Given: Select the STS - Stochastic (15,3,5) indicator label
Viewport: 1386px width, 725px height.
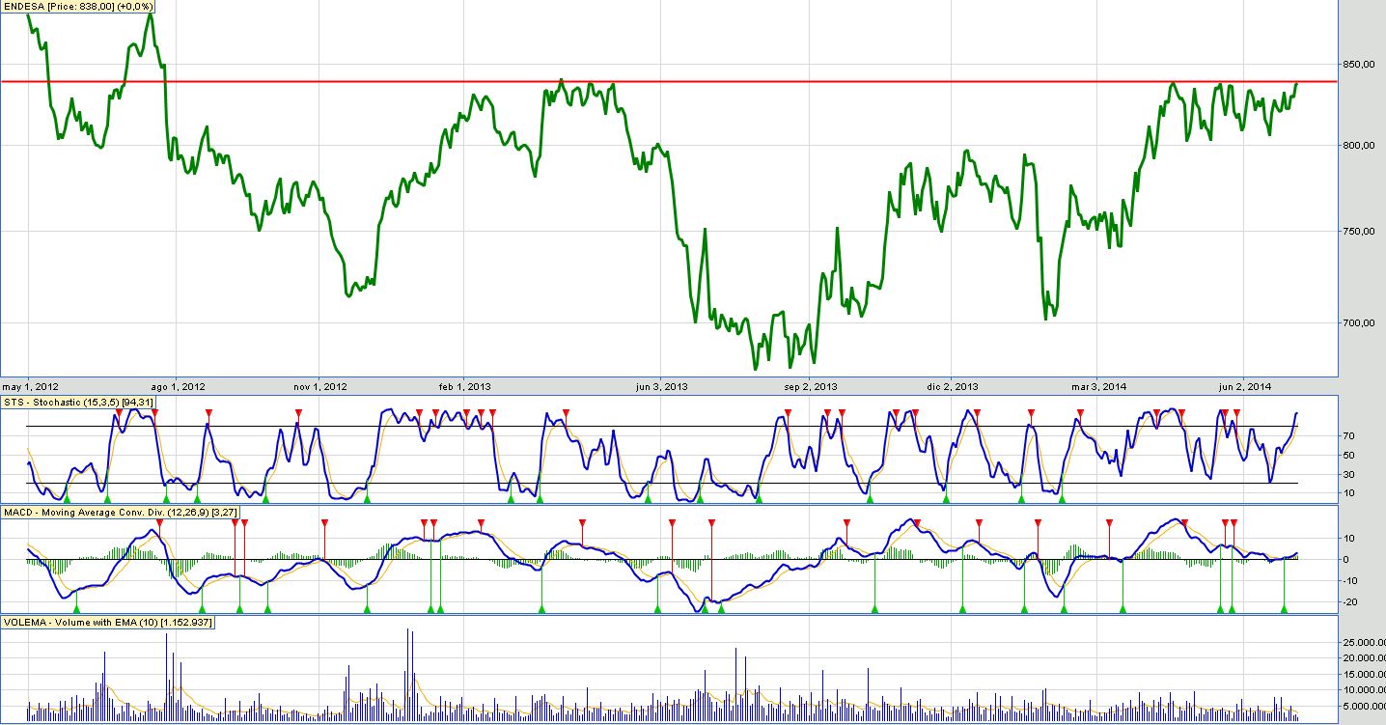Looking at the screenshot, I should click(x=78, y=402).
